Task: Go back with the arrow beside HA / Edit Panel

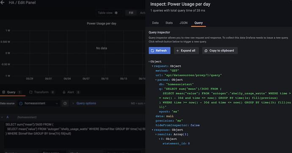Action: point(3,3)
